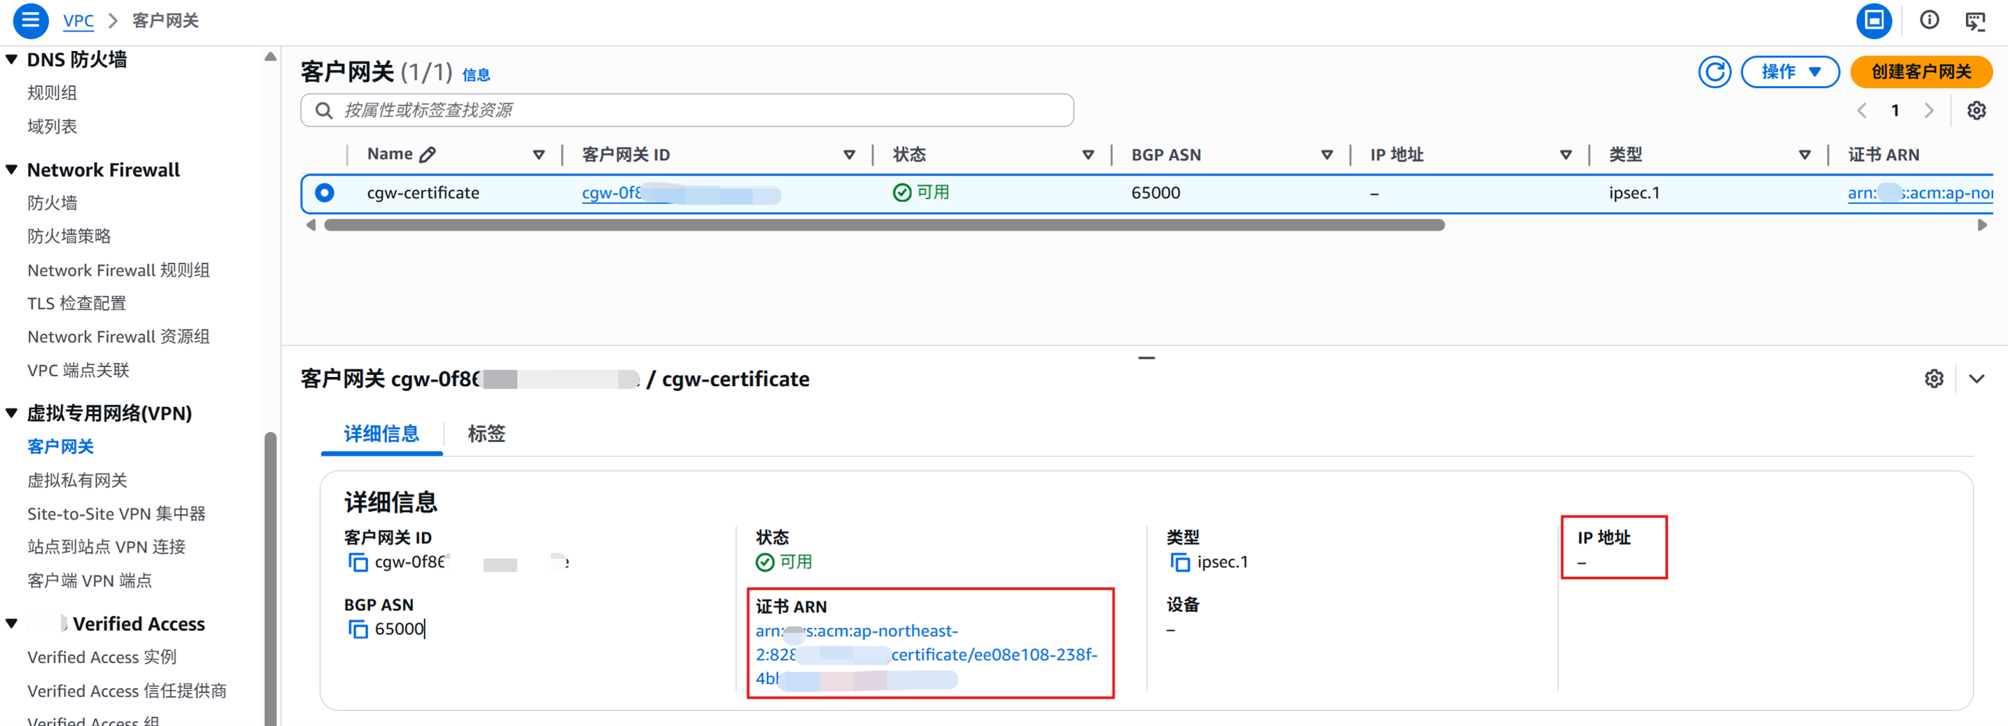
Task: Collapse the detail panel chevron
Action: click(1976, 378)
